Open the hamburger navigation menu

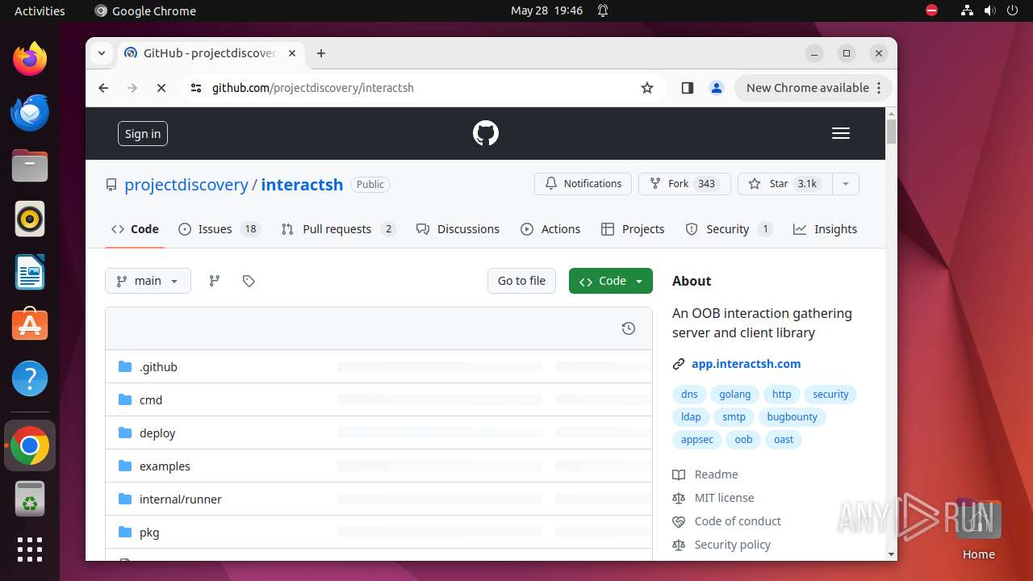(841, 133)
